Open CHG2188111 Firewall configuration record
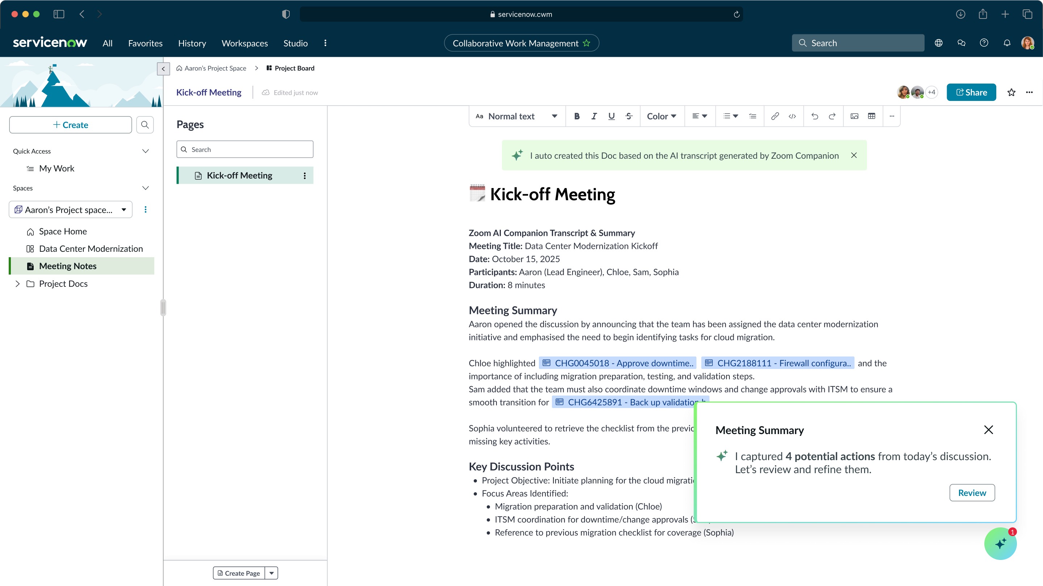 click(778, 363)
